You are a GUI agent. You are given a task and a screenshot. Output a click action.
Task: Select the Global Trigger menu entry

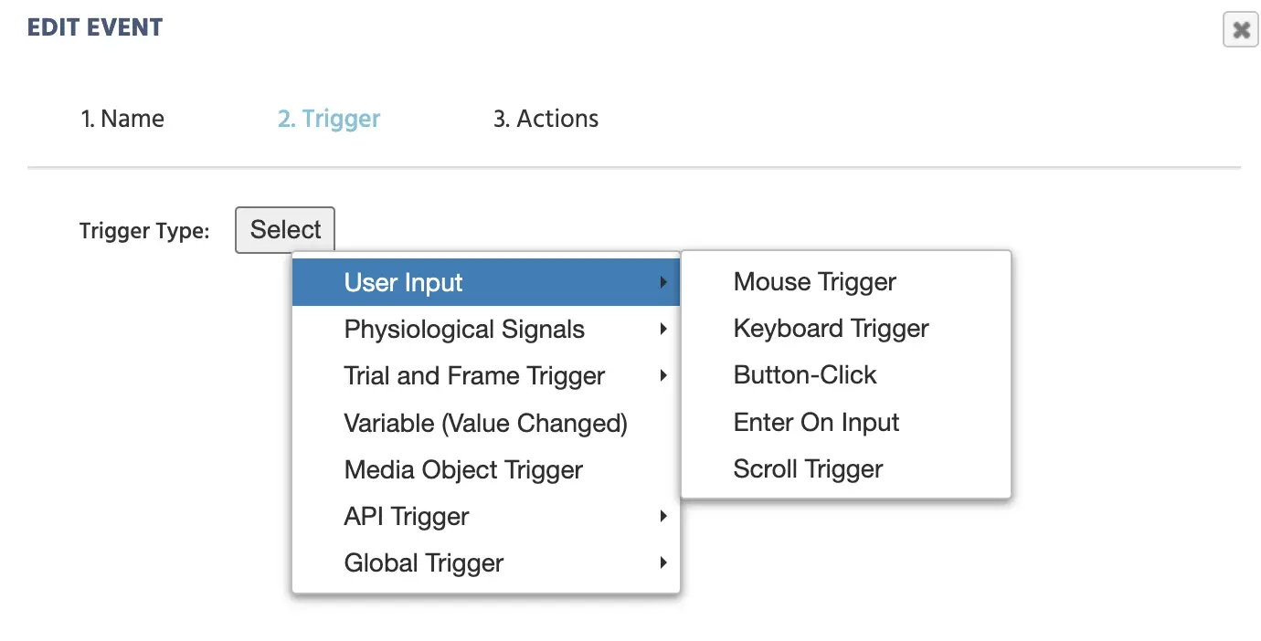click(x=424, y=563)
